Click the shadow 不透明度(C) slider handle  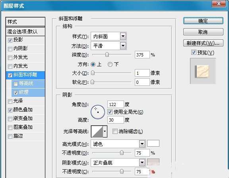[122, 171]
